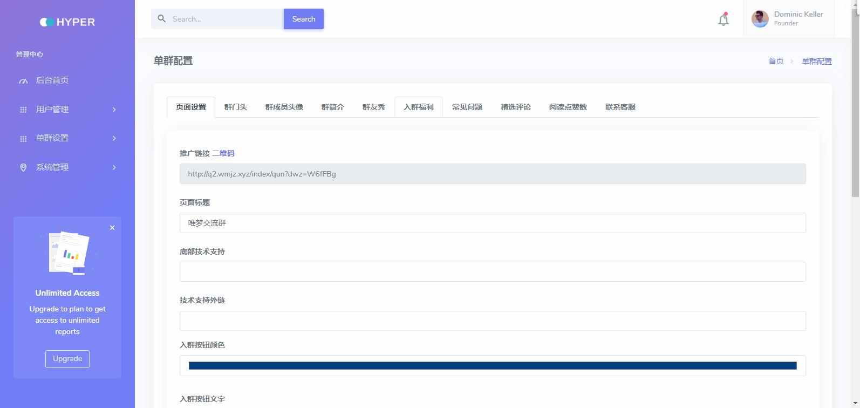Click the 页面标题 input field

pos(493,223)
